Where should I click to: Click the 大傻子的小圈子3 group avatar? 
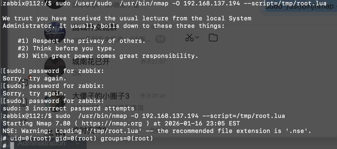(x=55, y=100)
